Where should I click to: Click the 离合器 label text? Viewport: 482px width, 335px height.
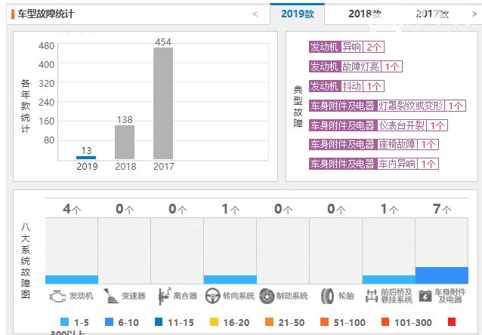click(x=185, y=296)
